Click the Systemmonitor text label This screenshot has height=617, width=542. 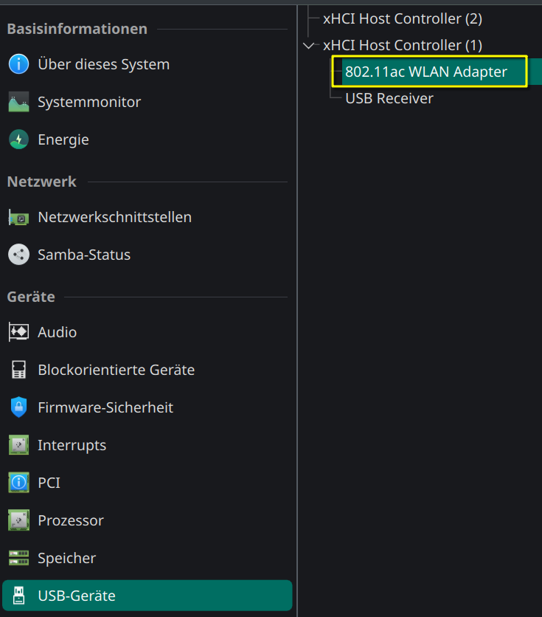[89, 103]
